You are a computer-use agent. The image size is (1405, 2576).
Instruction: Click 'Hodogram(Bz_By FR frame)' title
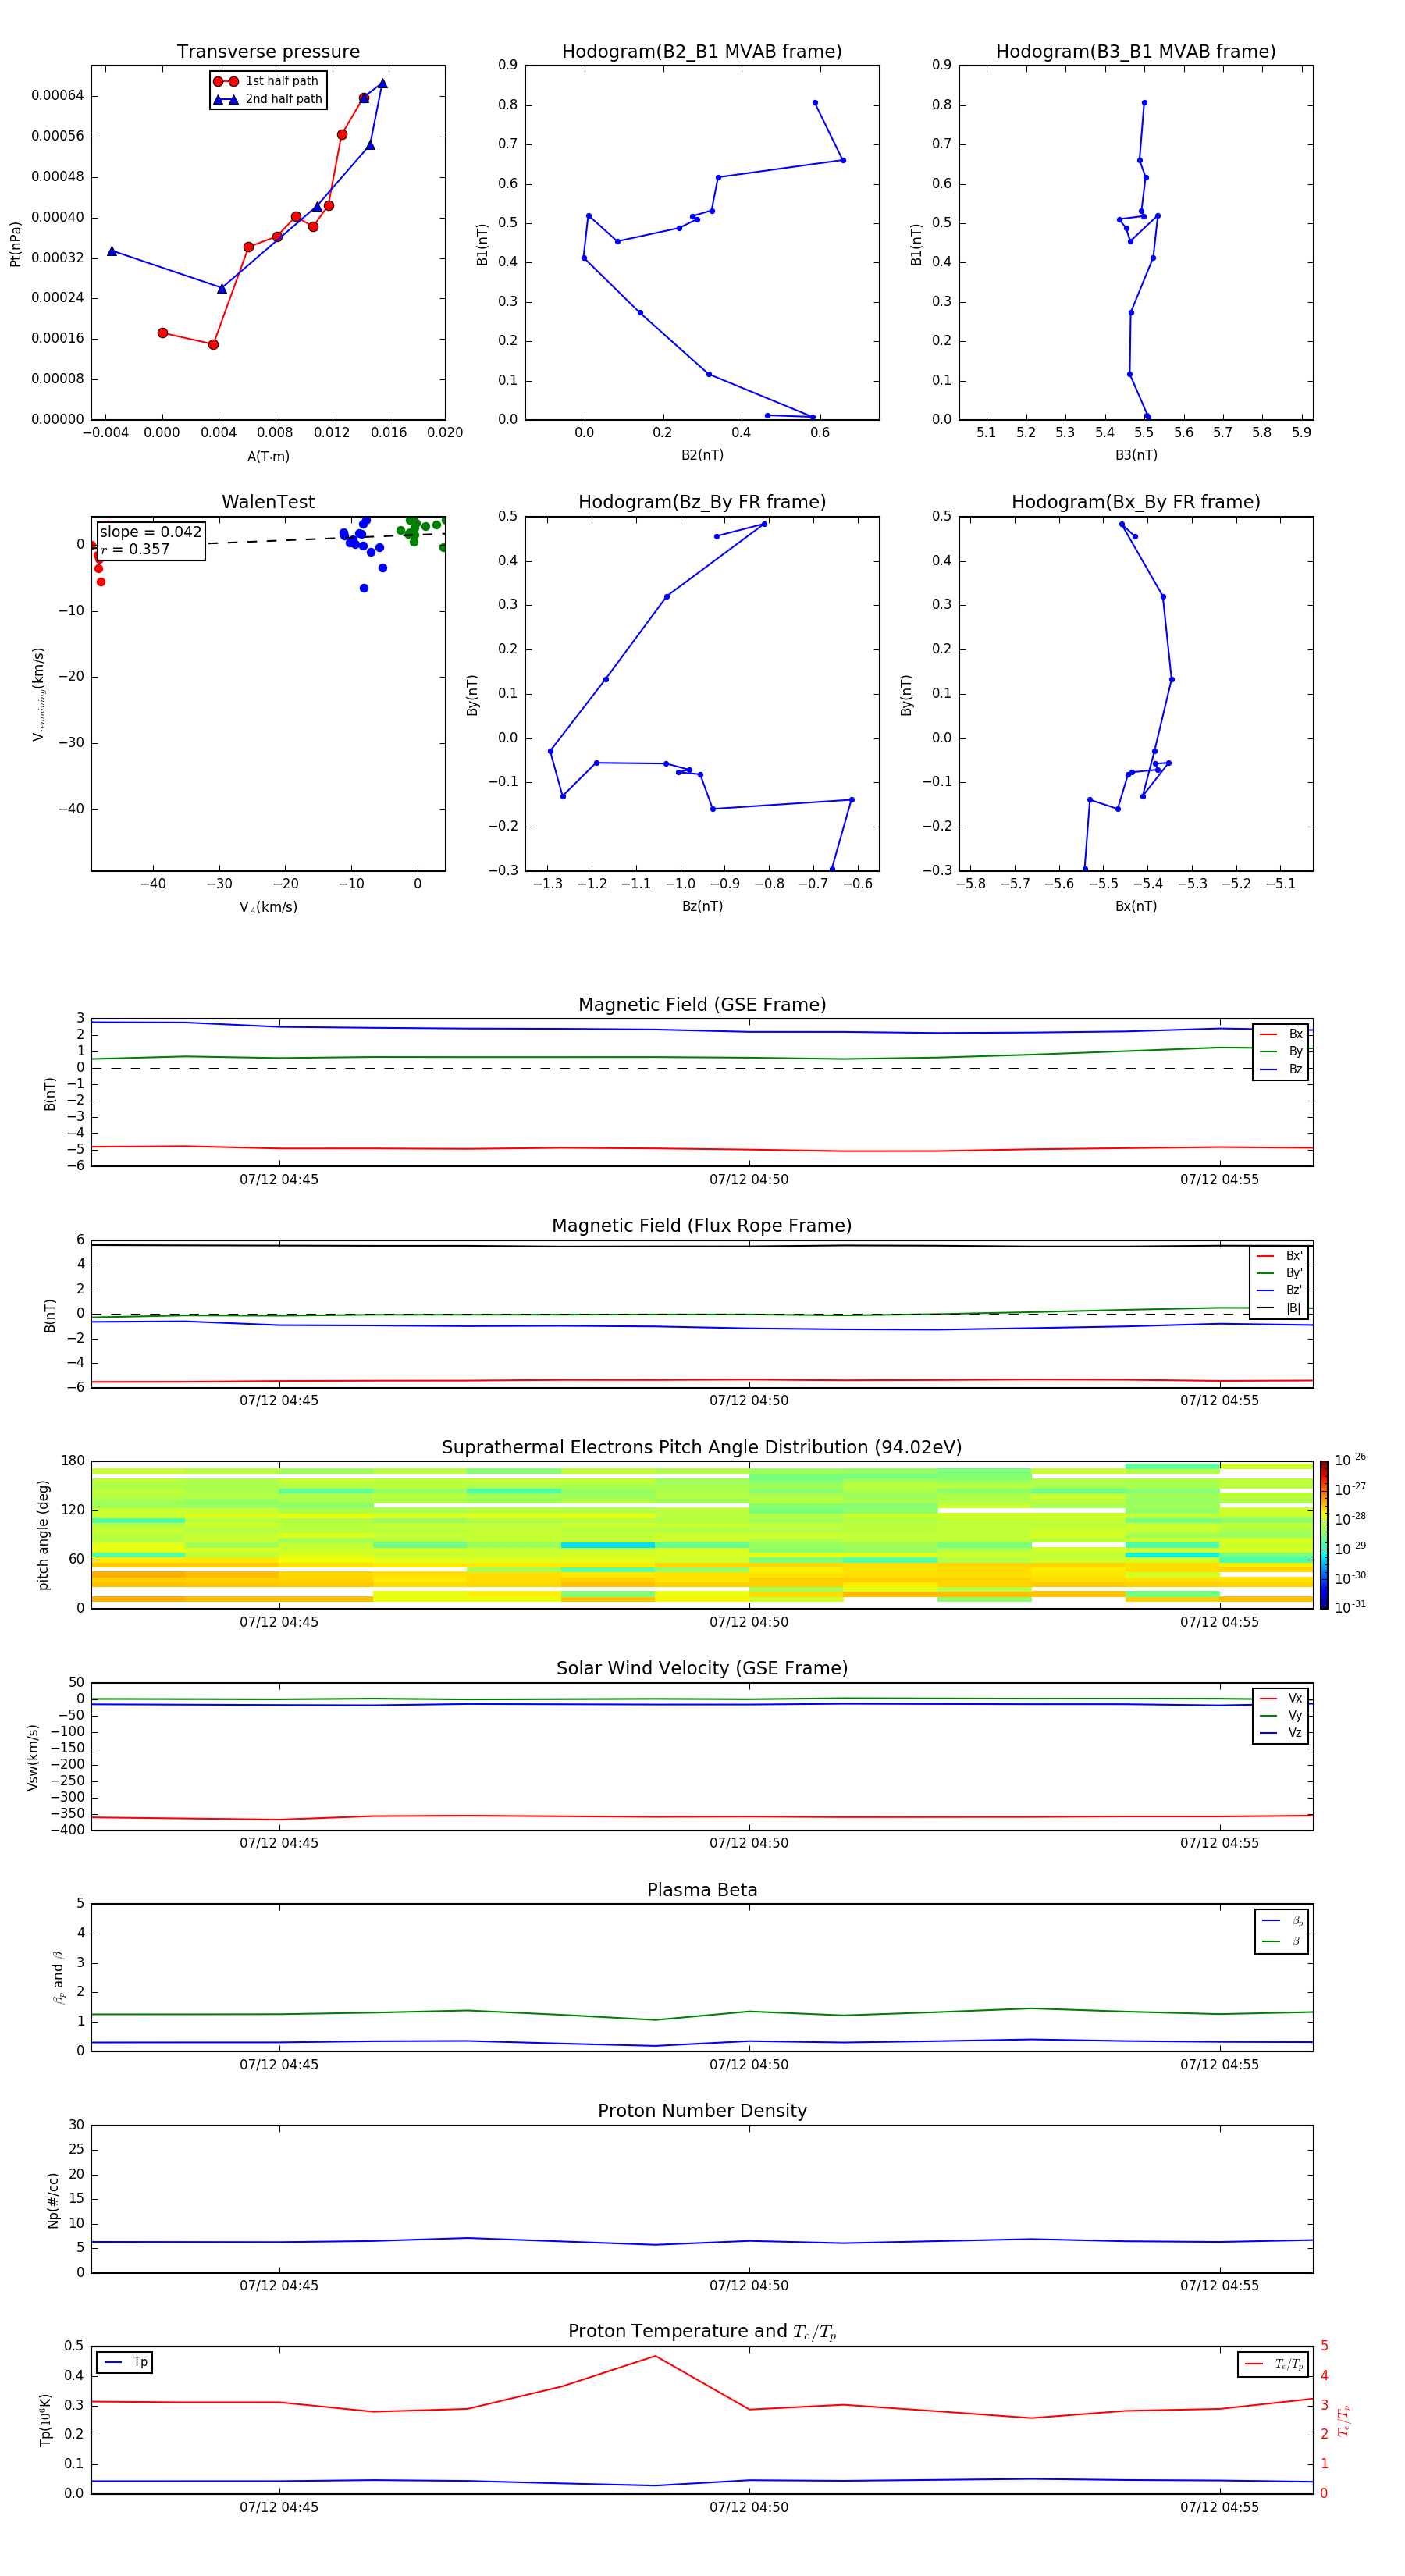click(x=702, y=502)
